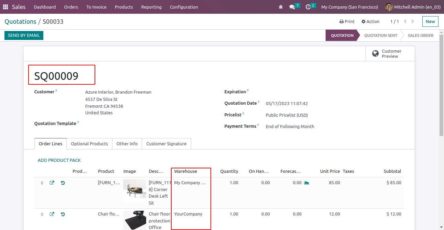Click the Sales app title
The width and height of the screenshot is (444, 230).
click(19, 7)
